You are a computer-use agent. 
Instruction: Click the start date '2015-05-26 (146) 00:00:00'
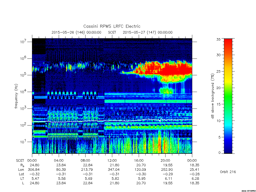coord(76,32)
